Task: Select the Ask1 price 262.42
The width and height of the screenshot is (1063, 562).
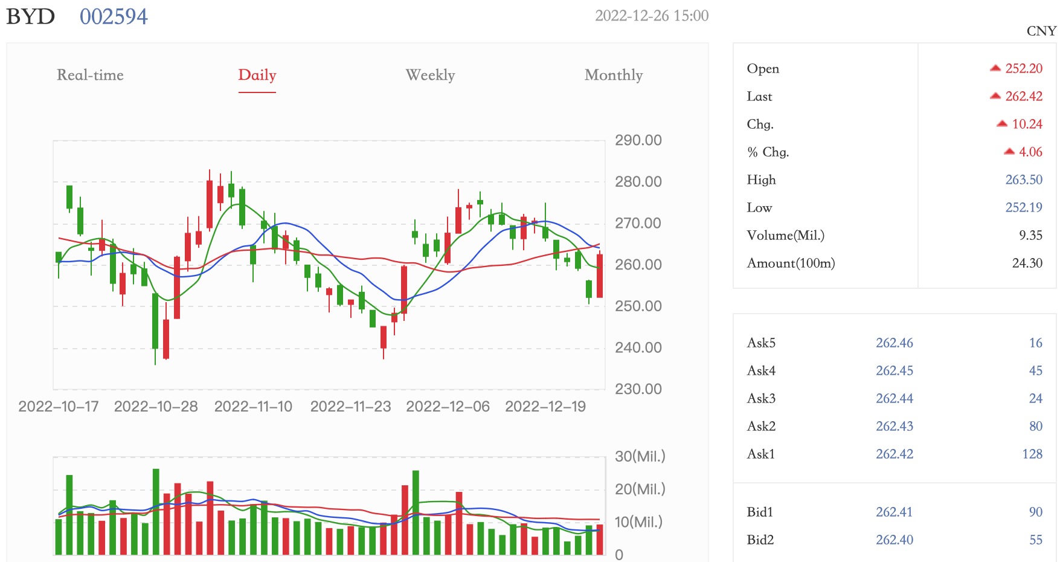Action: pyautogui.click(x=894, y=454)
